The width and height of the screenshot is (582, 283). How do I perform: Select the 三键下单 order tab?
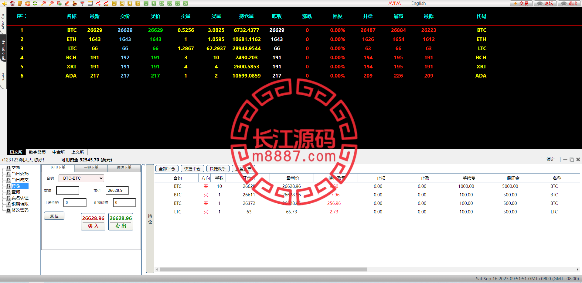pyautogui.click(x=91, y=167)
